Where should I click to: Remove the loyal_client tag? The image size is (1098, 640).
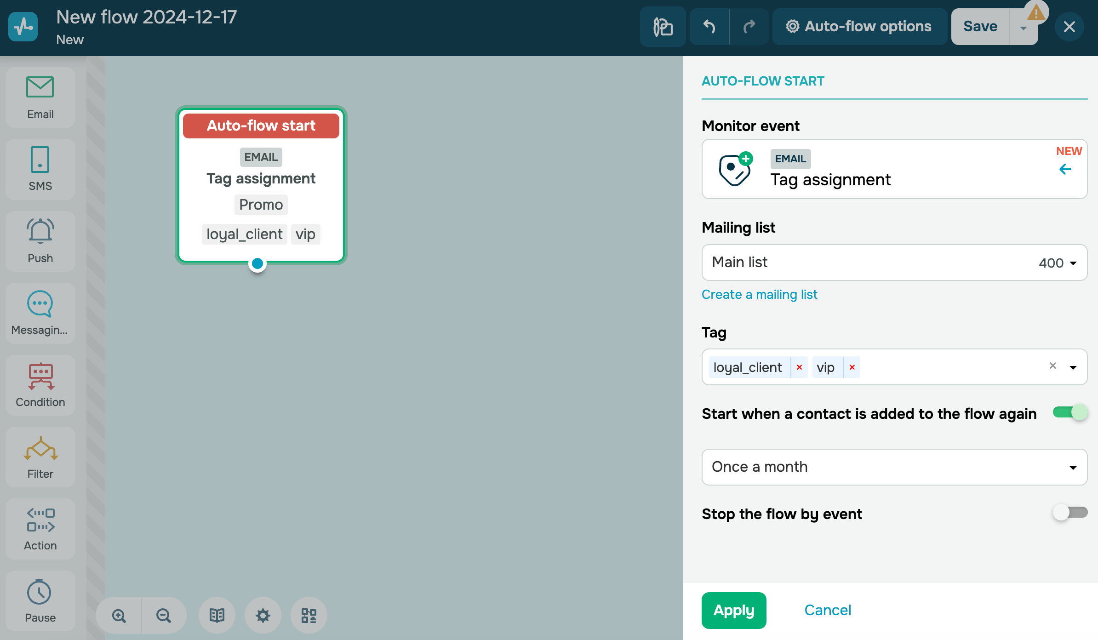pos(799,367)
